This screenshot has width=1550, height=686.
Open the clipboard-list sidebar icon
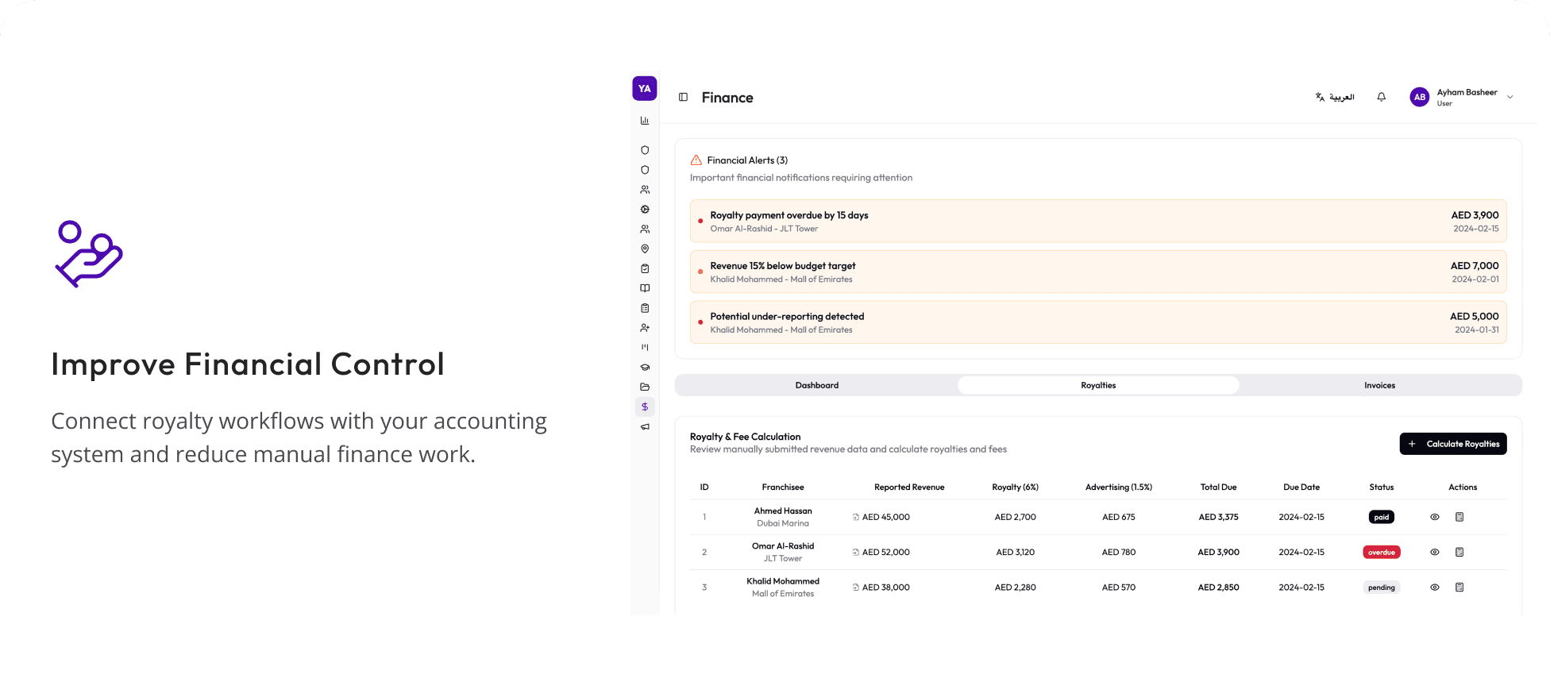click(x=645, y=308)
